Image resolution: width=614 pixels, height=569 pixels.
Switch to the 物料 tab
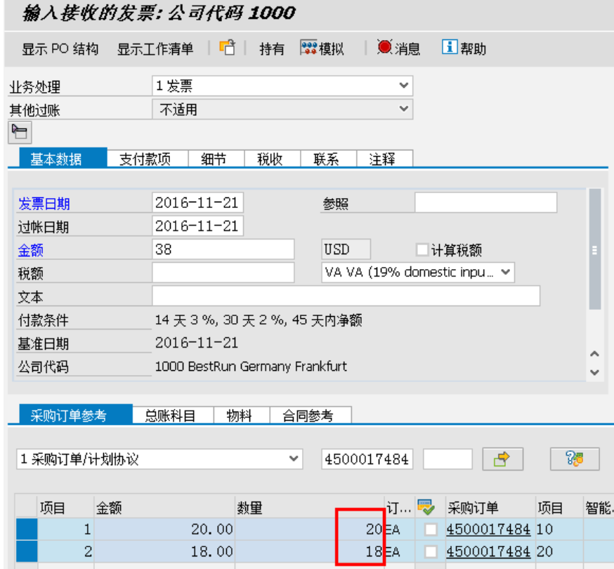coord(242,415)
